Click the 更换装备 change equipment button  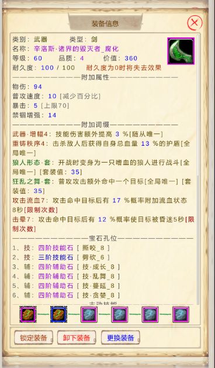tap(120, 338)
